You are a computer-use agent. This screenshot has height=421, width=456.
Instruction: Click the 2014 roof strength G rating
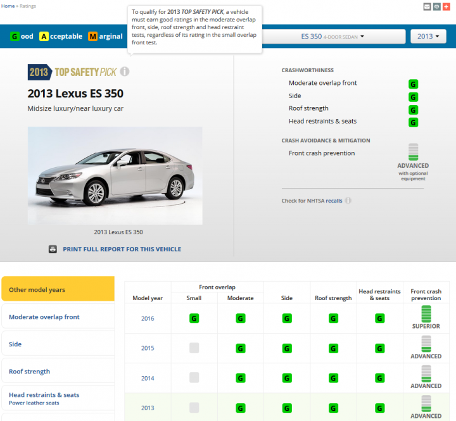333,378
